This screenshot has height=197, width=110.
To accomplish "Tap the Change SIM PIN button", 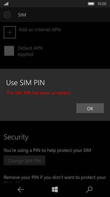I will 24,160.
